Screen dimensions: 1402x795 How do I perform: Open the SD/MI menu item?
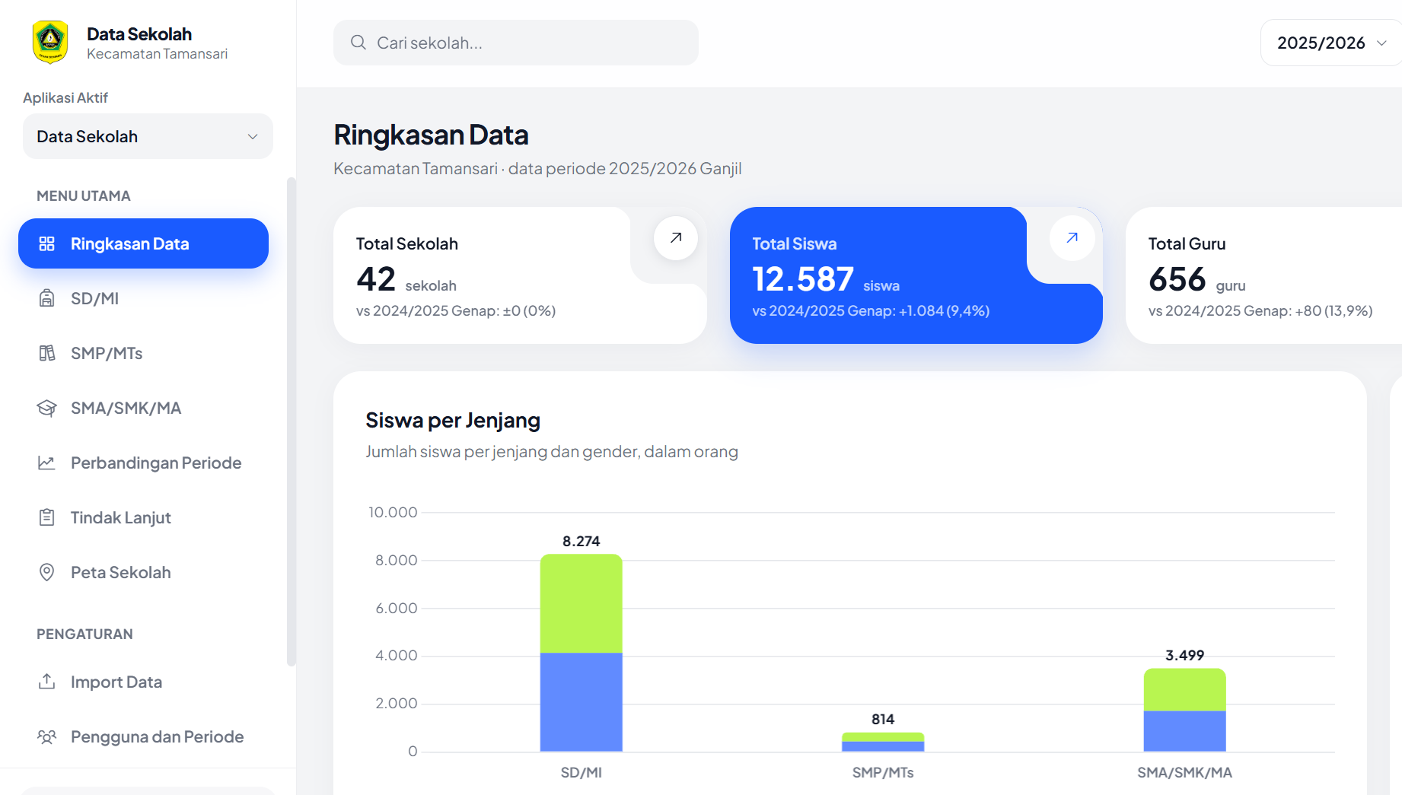click(143, 298)
